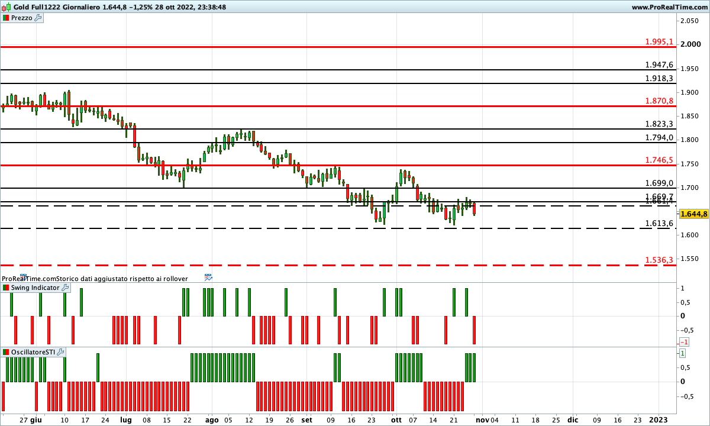Open Swing Indicator settings wrench
Image resolution: width=710 pixels, height=426 pixels.
[x=65, y=288]
